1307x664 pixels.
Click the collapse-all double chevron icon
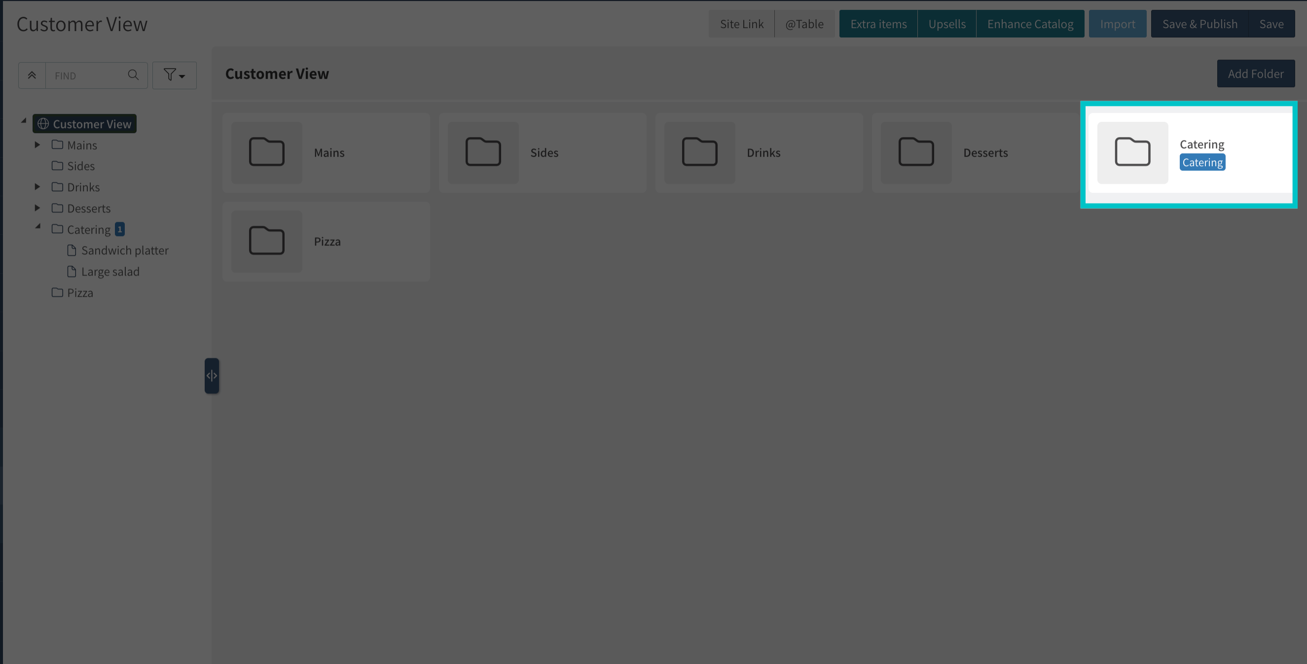click(32, 75)
